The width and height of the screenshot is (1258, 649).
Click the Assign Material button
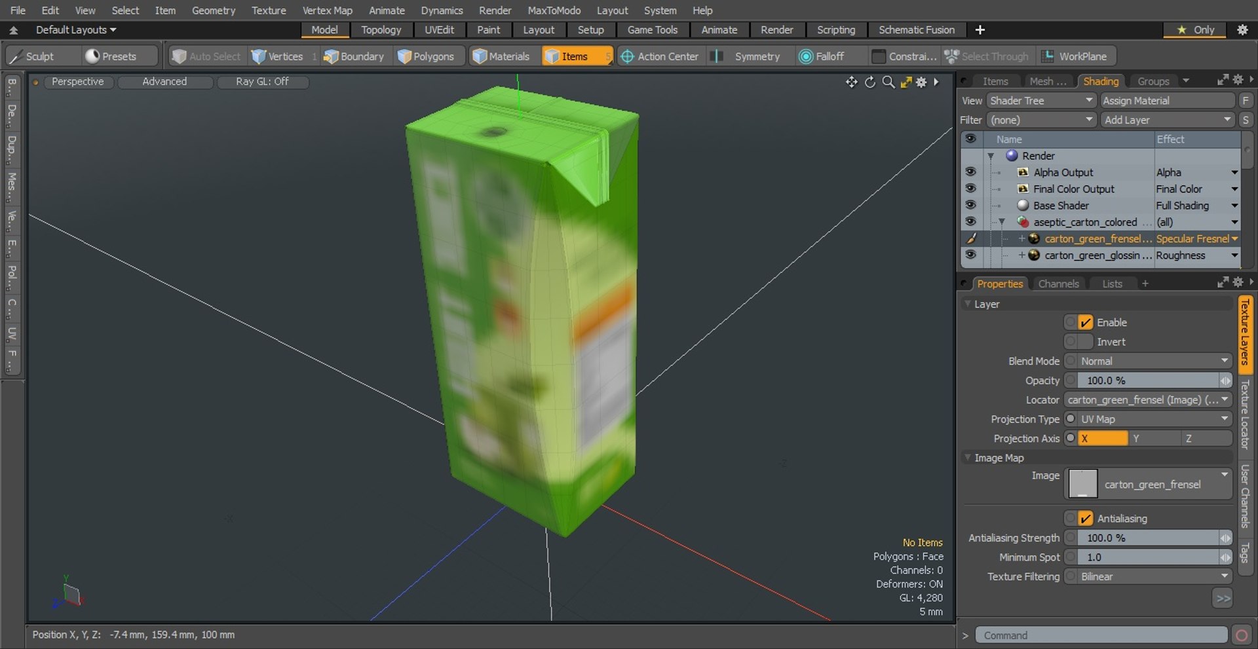tap(1167, 100)
